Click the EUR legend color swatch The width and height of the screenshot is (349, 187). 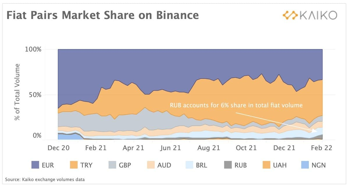35,165
